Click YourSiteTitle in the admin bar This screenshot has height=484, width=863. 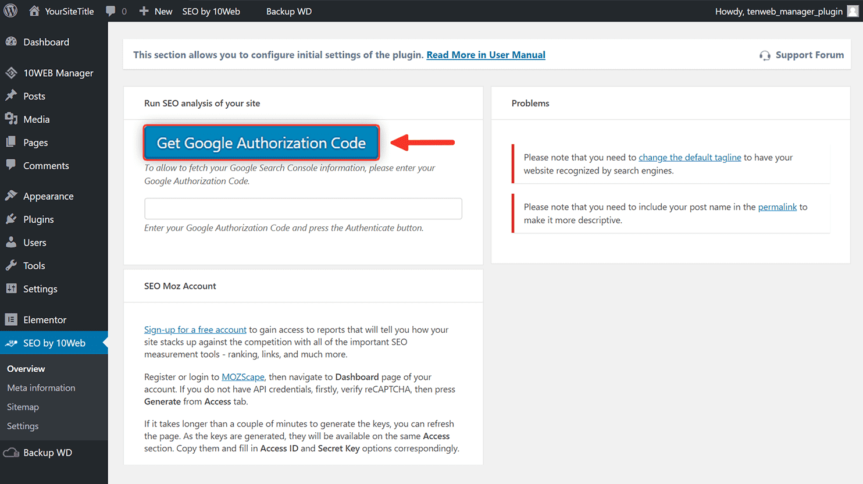click(69, 11)
